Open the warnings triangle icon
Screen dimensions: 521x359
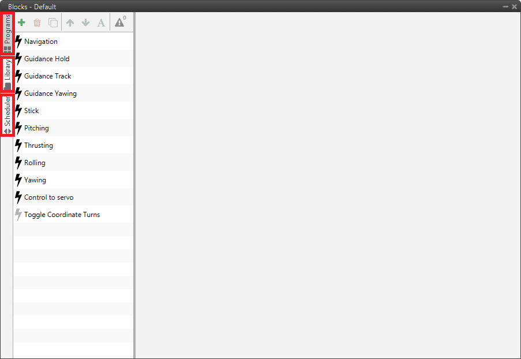tap(120, 22)
